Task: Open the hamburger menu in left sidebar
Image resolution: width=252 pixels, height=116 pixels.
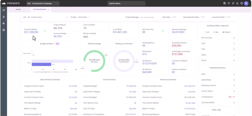Action: 3,10
